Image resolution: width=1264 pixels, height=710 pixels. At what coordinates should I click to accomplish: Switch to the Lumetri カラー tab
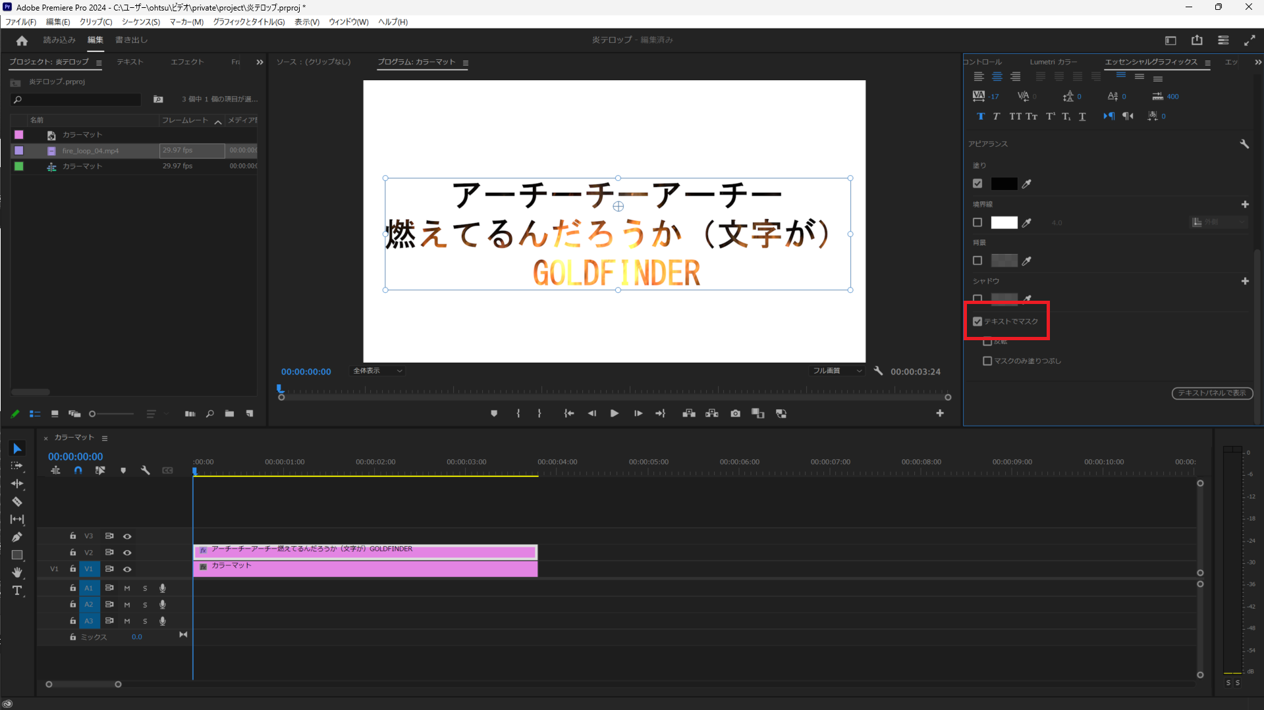(x=1053, y=62)
